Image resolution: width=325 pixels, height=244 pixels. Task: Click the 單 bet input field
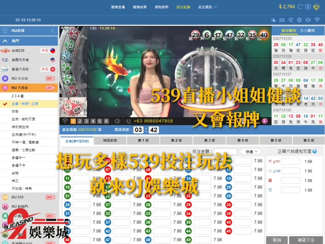coord(290,180)
